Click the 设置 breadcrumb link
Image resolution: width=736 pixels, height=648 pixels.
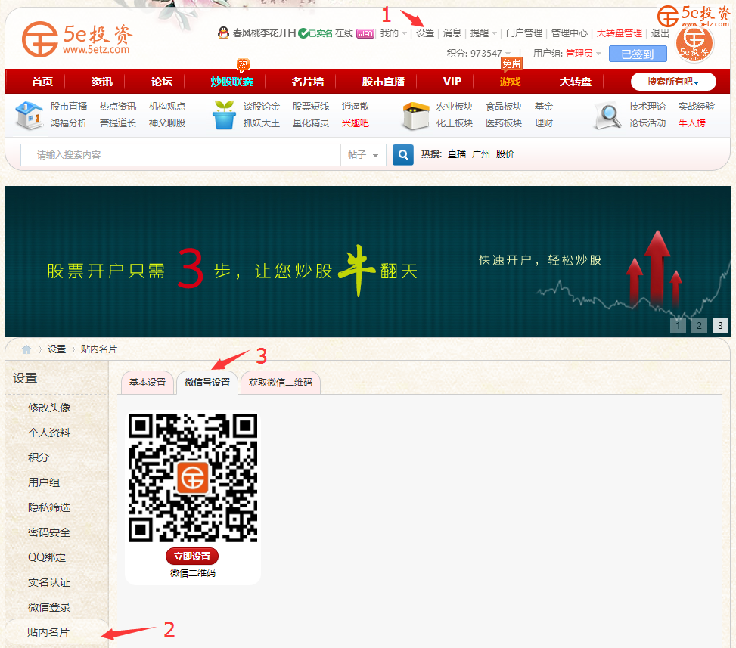tap(57, 349)
